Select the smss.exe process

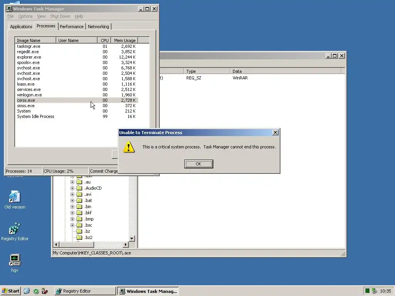pos(77,106)
